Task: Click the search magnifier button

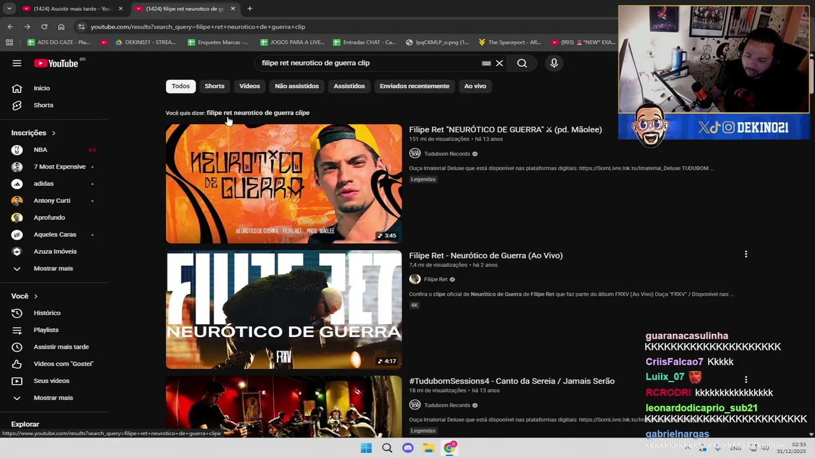Action: 522,63
